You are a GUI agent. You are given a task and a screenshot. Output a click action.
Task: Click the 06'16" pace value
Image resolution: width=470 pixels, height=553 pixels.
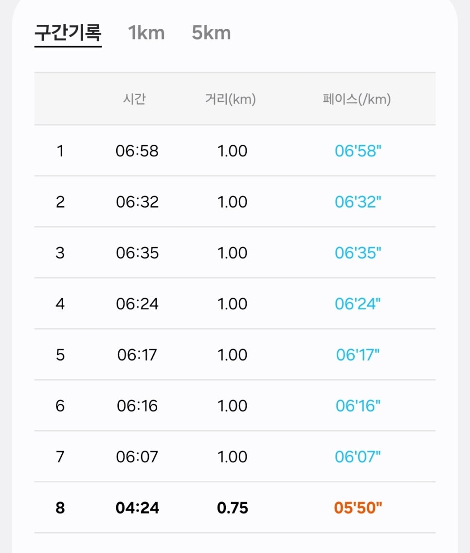[x=358, y=406]
